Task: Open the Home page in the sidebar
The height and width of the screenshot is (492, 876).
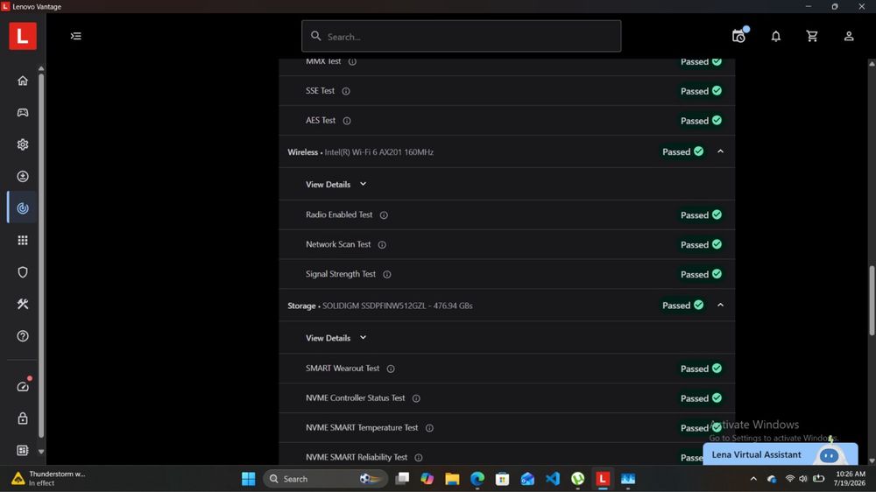Action: (x=23, y=81)
